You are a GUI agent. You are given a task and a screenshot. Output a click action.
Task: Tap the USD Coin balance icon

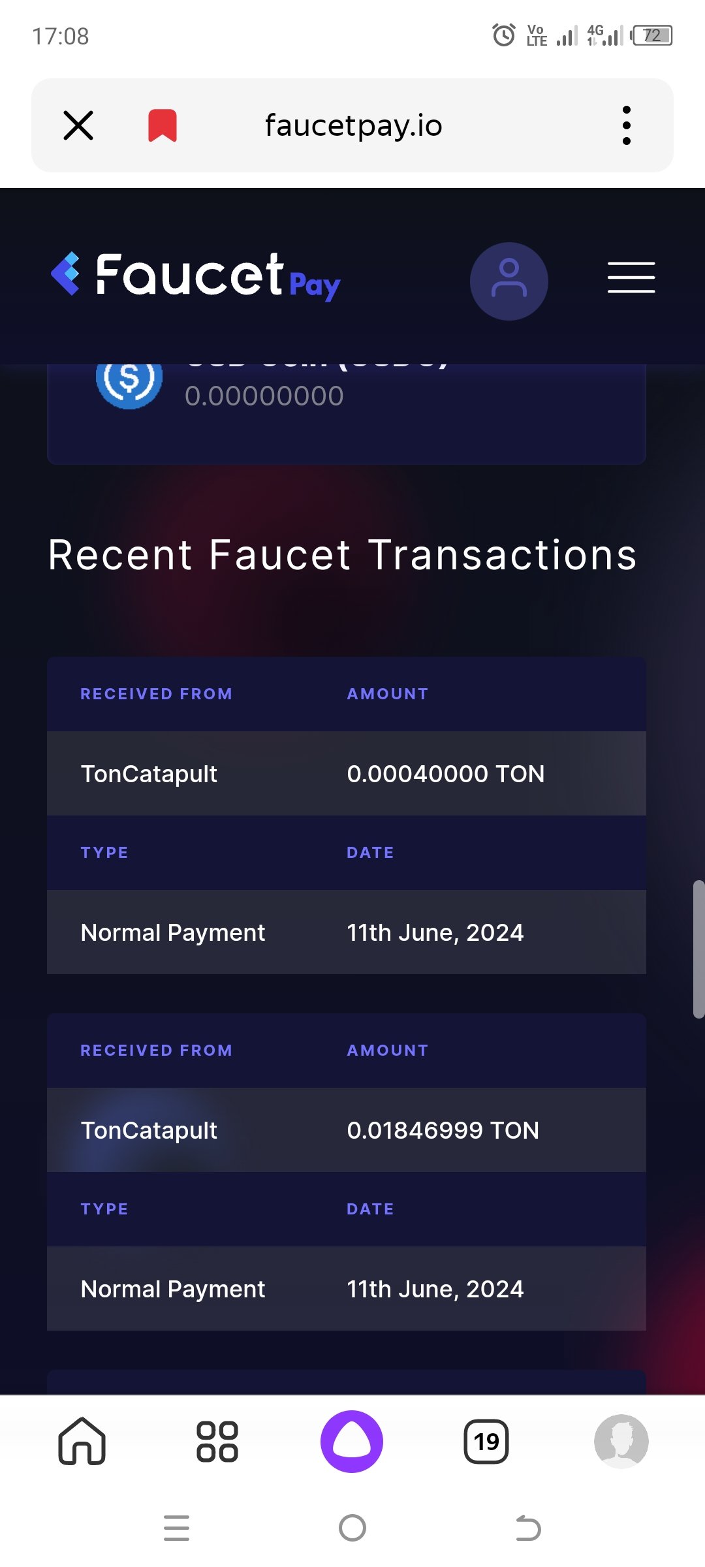pos(129,379)
